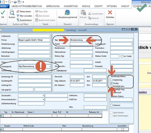Expand Firma dropdown
151x133 pixels.
click(50, 40)
